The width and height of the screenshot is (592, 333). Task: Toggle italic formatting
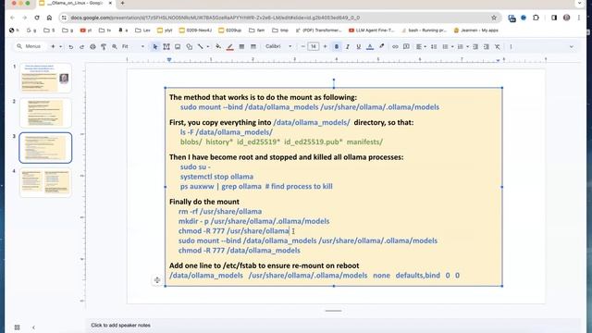(348, 47)
